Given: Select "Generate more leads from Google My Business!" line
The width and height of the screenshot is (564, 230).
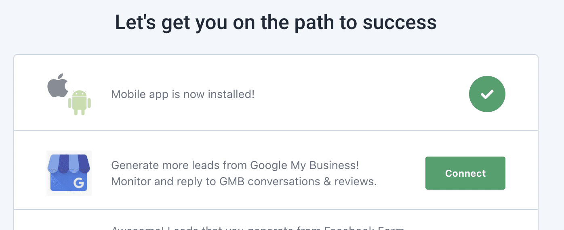Looking at the screenshot, I should pos(235,165).
